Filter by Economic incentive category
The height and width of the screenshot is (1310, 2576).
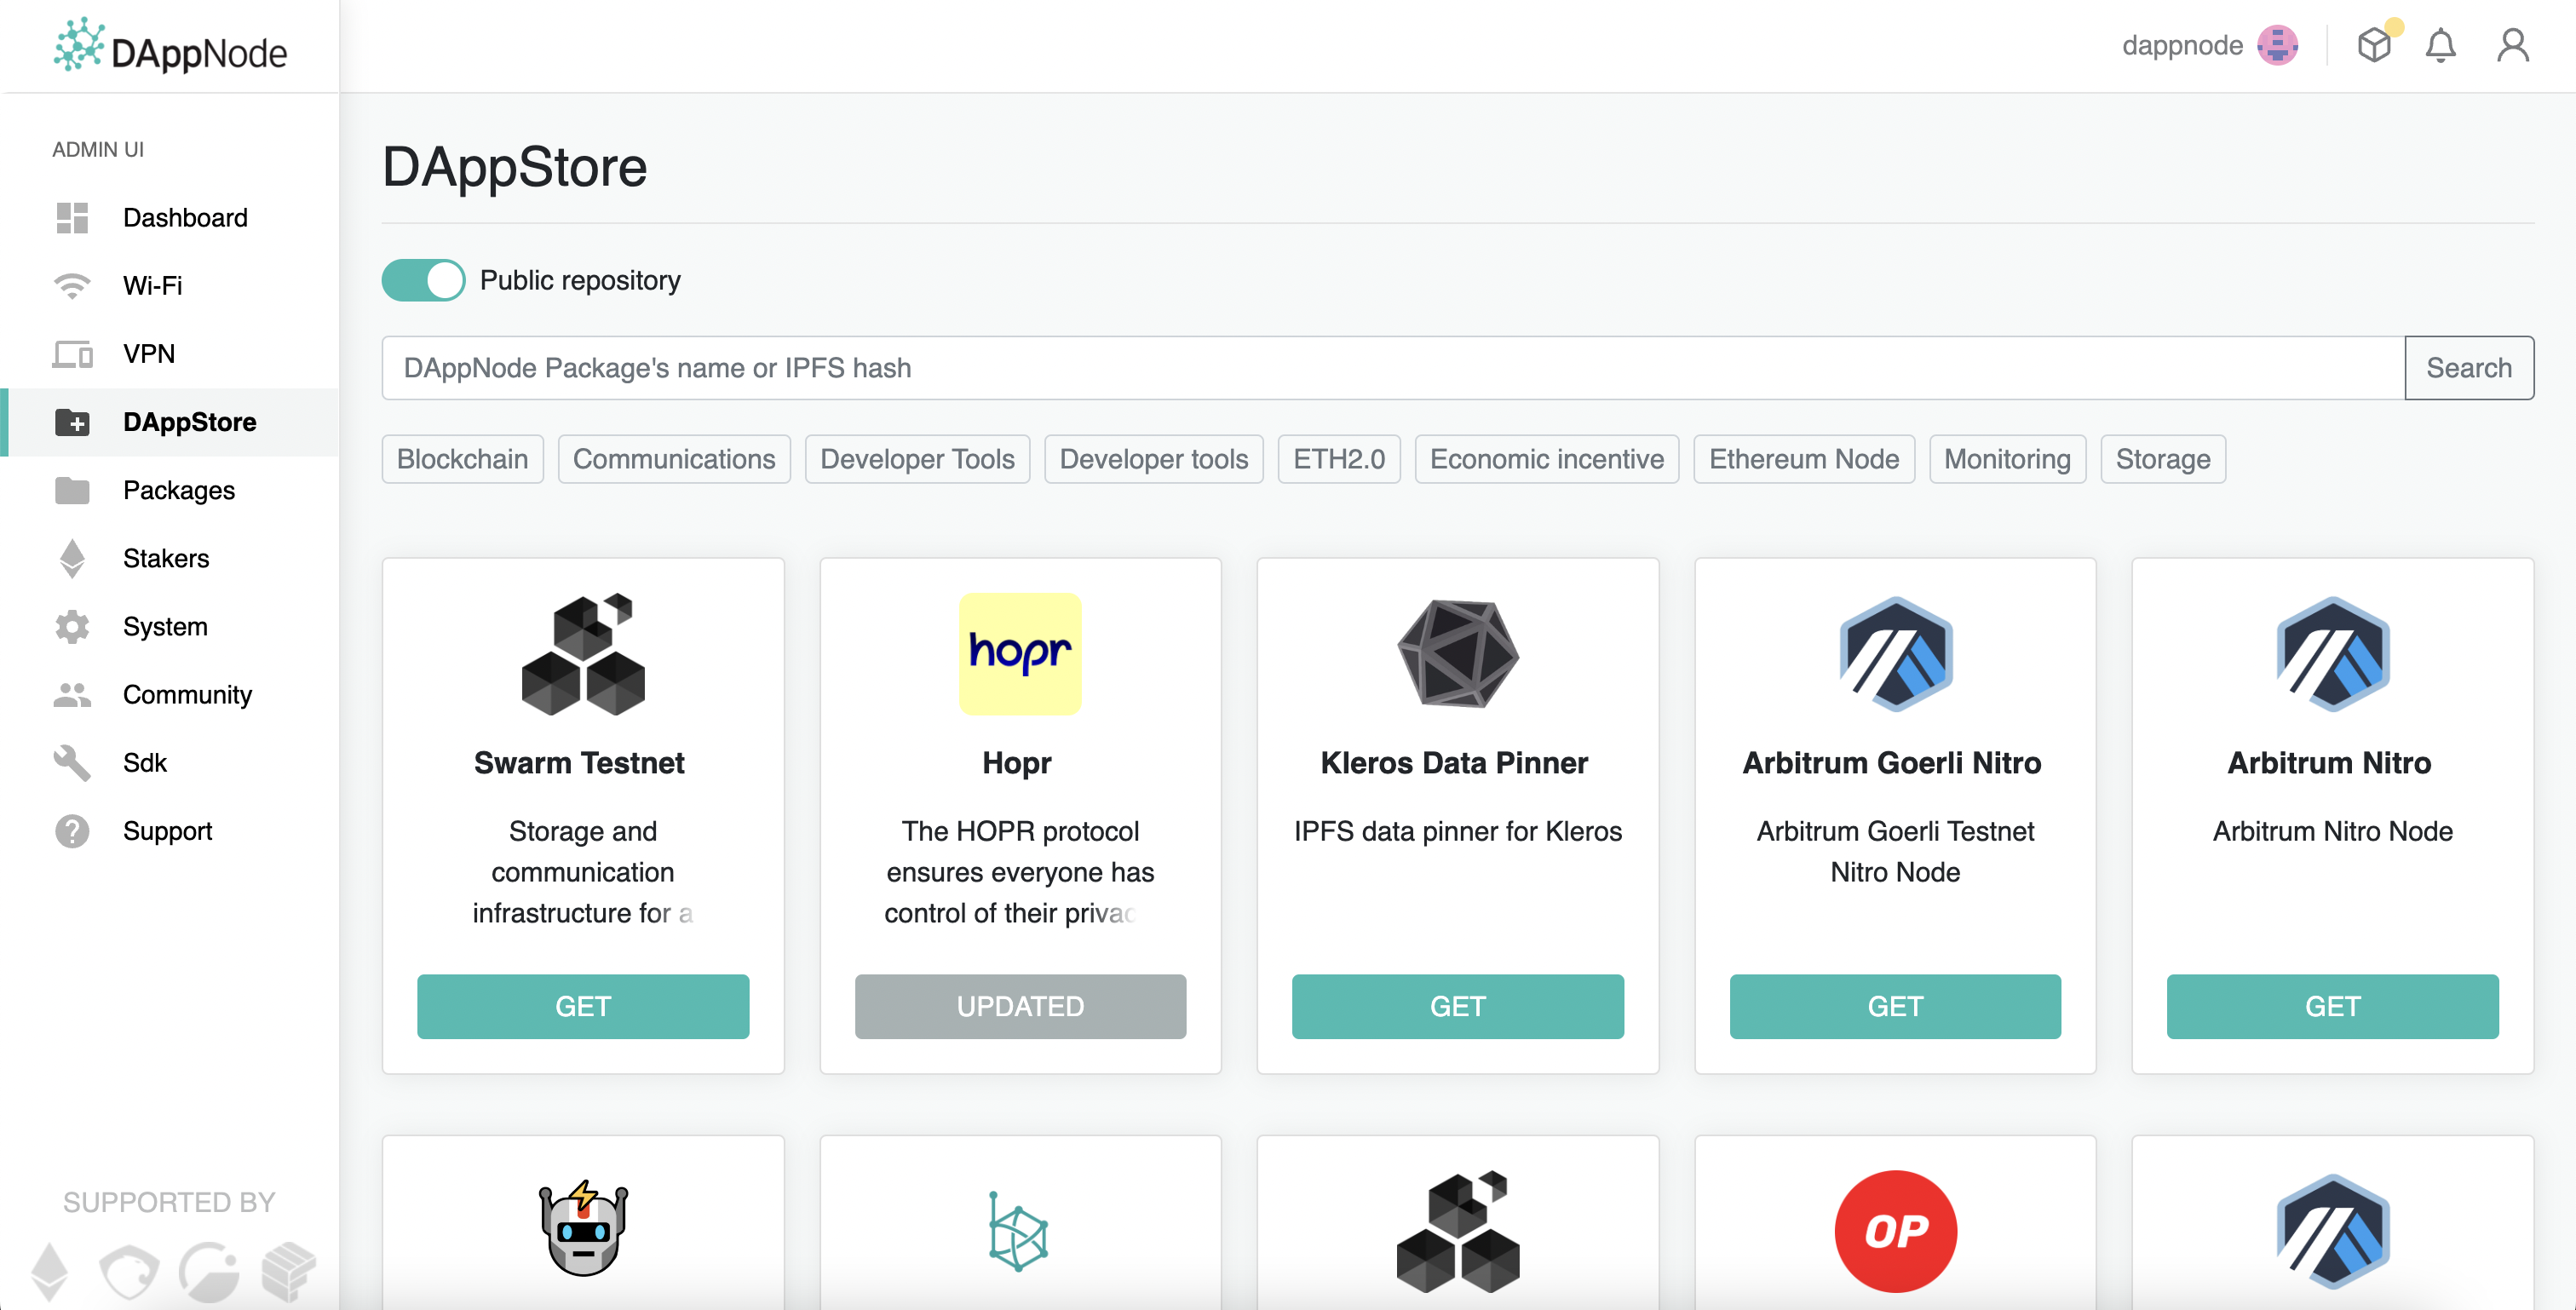tap(1547, 459)
